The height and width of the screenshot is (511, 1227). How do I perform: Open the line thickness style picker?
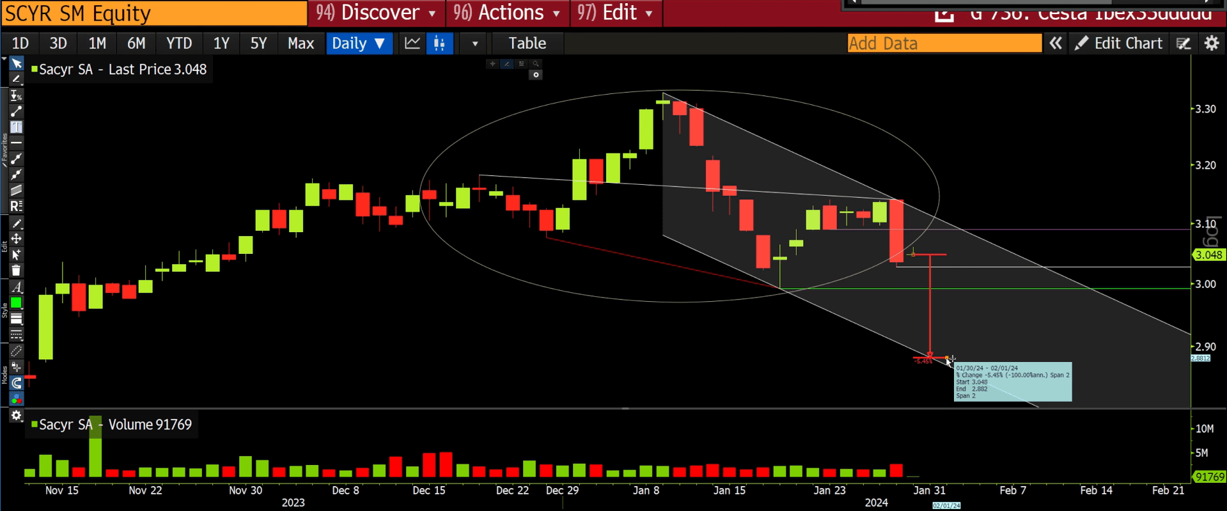pos(17,319)
